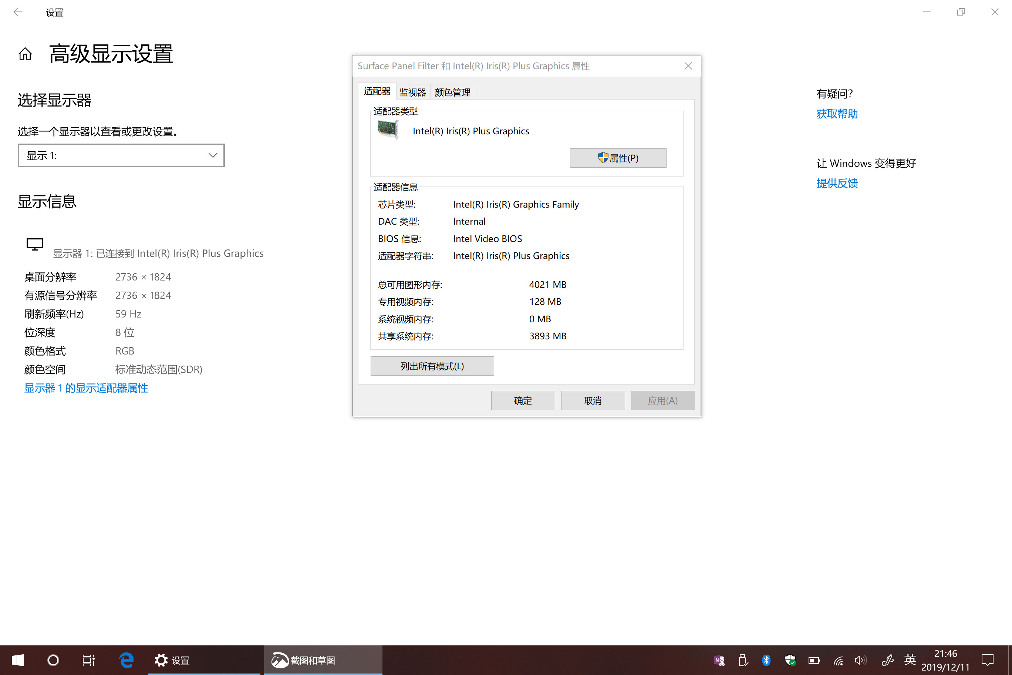1012x675 pixels.
Task: Click the monitor icon beside 显示器 1
Action: (x=35, y=245)
